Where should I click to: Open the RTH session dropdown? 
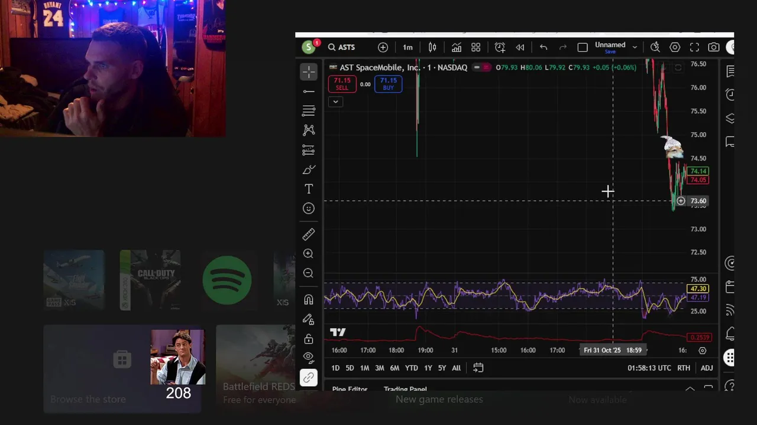coord(684,368)
